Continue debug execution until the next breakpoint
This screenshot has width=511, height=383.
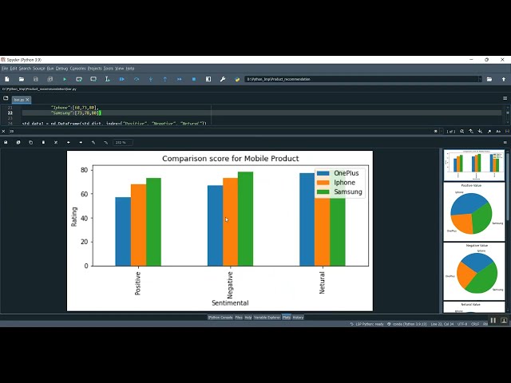pos(179,79)
